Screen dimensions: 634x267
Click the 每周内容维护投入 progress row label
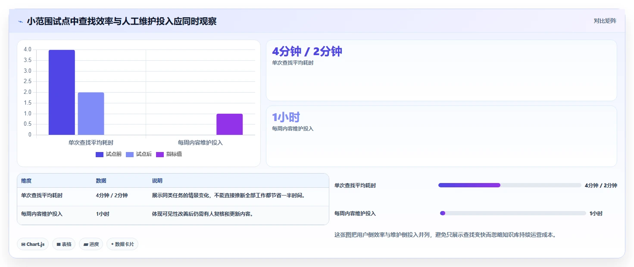coord(355,214)
